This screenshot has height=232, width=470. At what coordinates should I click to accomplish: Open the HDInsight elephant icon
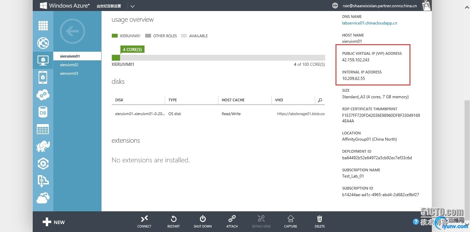[x=43, y=146]
